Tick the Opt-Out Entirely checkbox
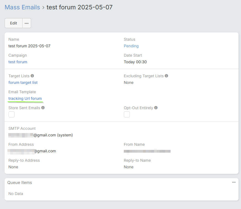 pyautogui.click(x=127, y=114)
